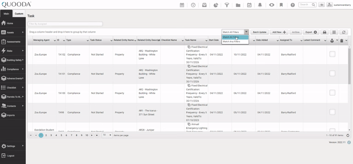Click the pin icon beside search box
The width and height of the screenshot is (353, 164).
click(x=322, y=5)
